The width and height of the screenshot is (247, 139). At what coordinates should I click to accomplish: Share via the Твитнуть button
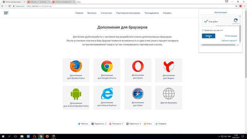coord(83,124)
